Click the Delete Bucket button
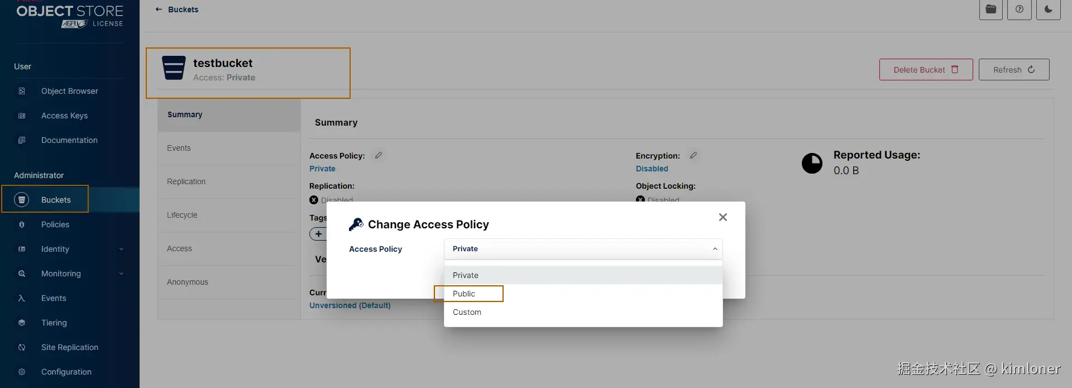 [926, 70]
